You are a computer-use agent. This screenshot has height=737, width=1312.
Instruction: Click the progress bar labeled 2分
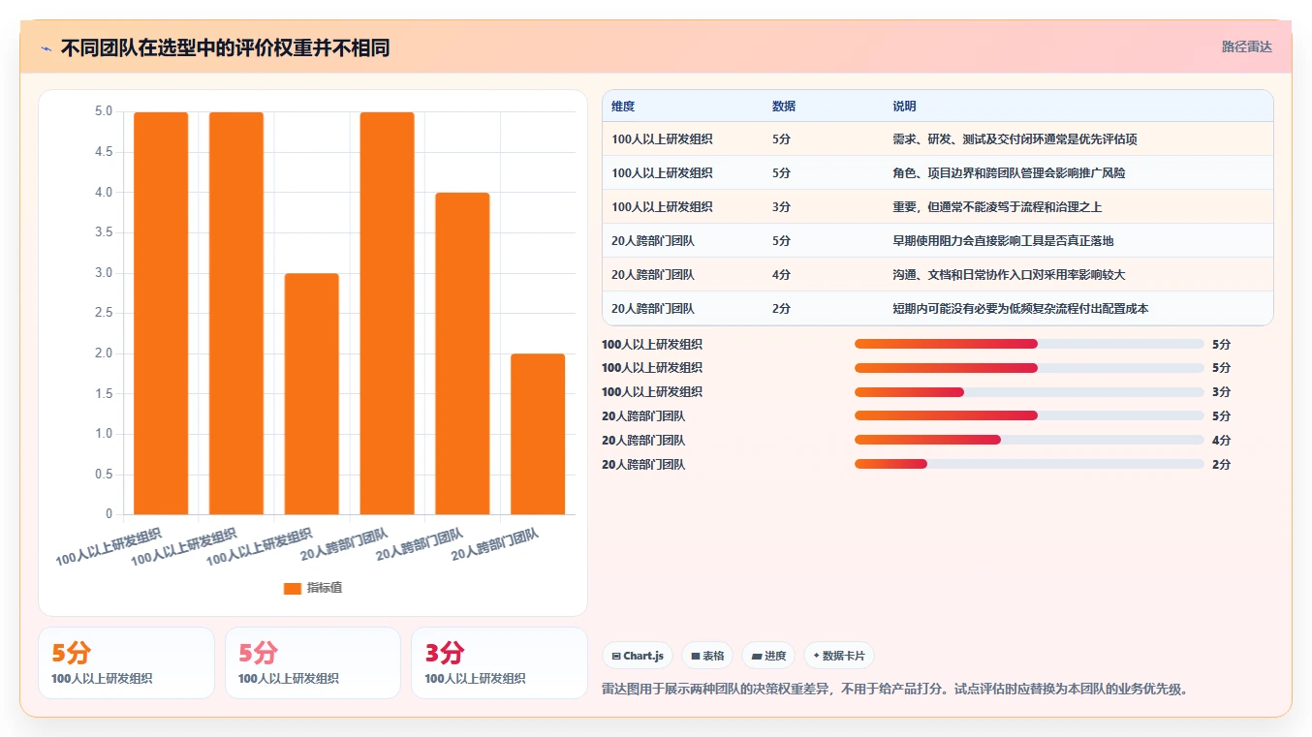tap(1029, 464)
